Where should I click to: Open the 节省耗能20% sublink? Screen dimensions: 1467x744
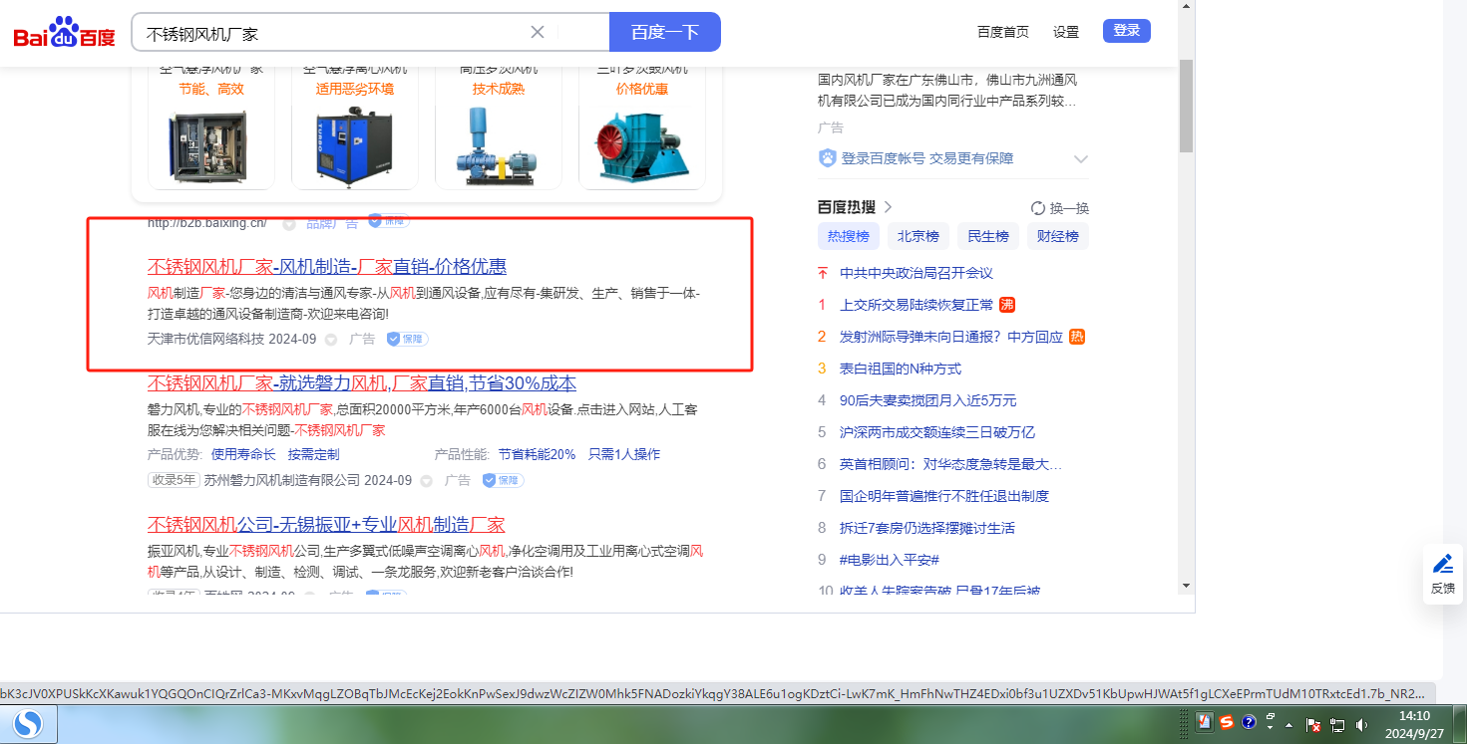click(538, 454)
